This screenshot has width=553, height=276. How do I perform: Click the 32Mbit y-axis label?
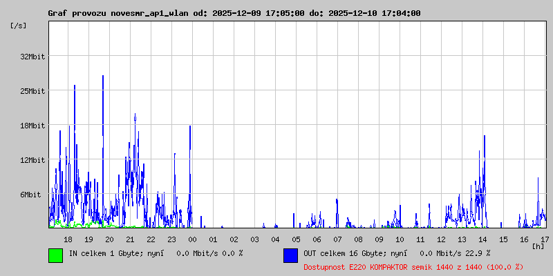(x=32, y=57)
